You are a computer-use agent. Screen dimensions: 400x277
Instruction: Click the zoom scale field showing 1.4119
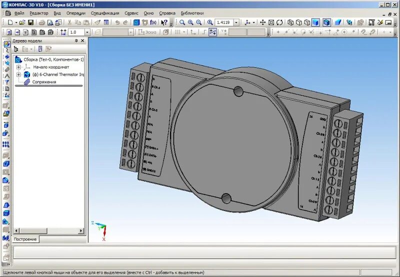pos(224,22)
